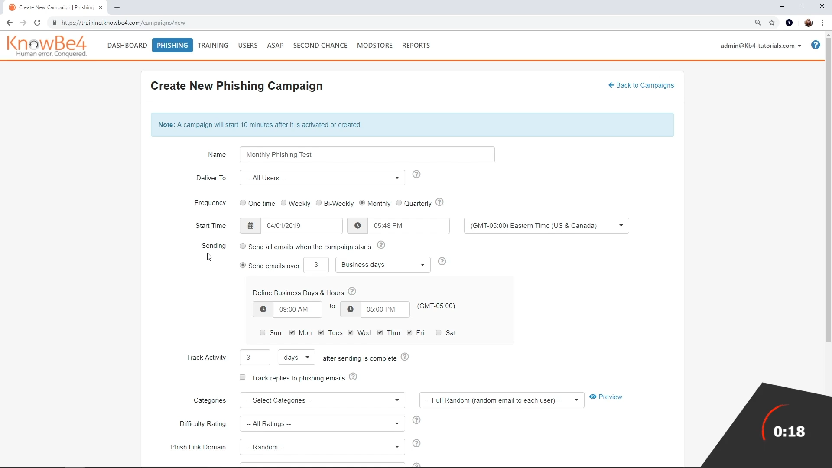
Task: Click the campaign Name field
Action: 367,155
